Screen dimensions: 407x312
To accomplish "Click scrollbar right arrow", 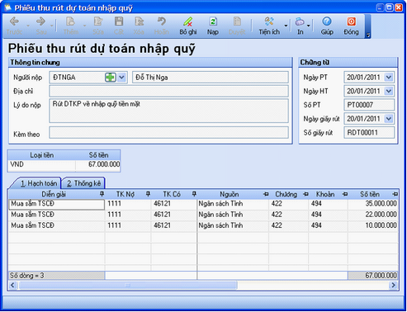I will [x=394, y=286].
